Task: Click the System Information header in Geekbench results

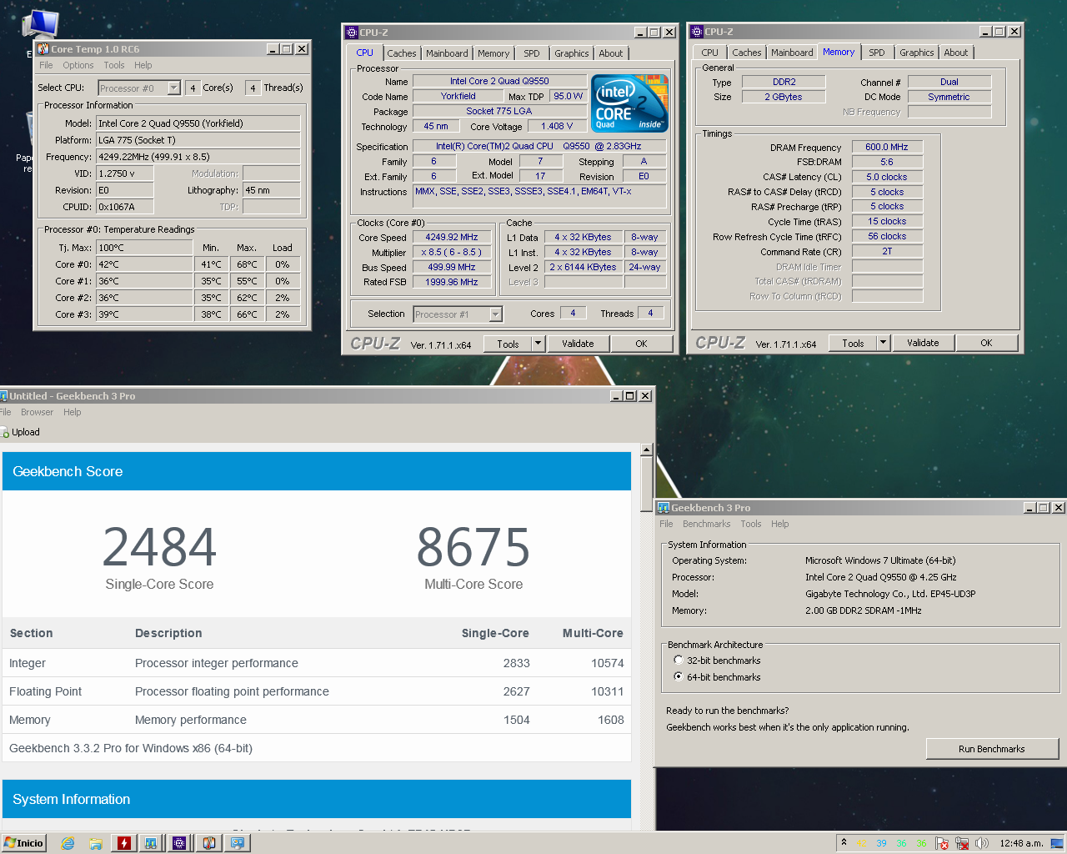Action: [317, 799]
